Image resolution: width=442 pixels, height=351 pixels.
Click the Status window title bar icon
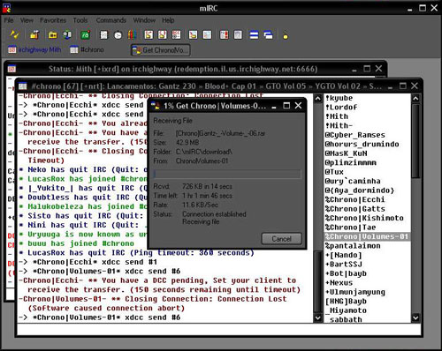point(11,69)
